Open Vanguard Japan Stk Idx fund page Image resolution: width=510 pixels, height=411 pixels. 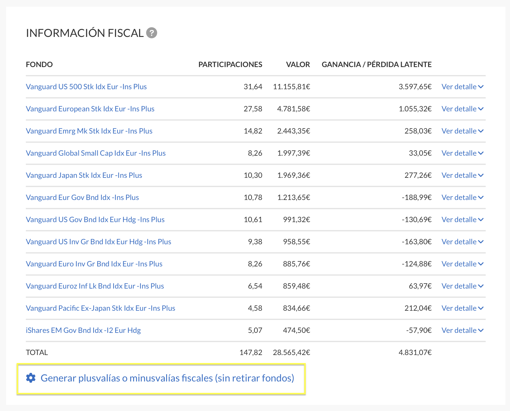(x=84, y=175)
